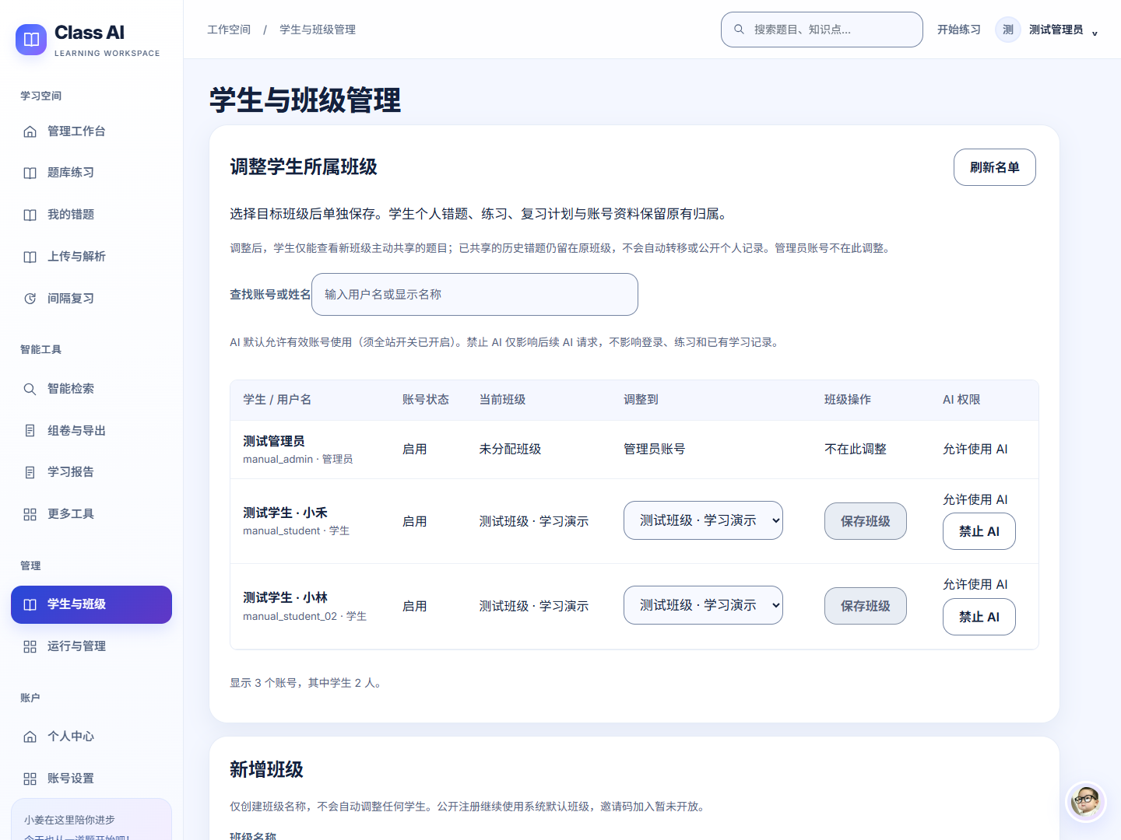This screenshot has height=840, width=1121.
Task: Click the Class AI logo icon
Action: (31, 40)
